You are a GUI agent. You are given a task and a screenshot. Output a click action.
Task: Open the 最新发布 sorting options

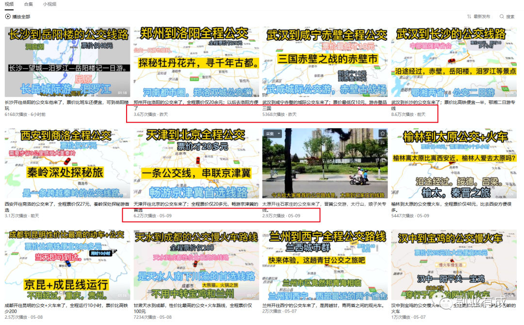pos(482,16)
